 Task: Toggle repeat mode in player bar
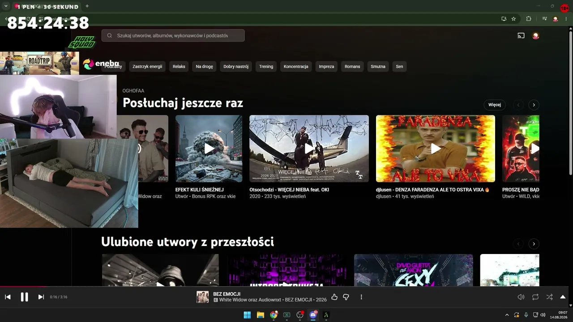(535, 297)
